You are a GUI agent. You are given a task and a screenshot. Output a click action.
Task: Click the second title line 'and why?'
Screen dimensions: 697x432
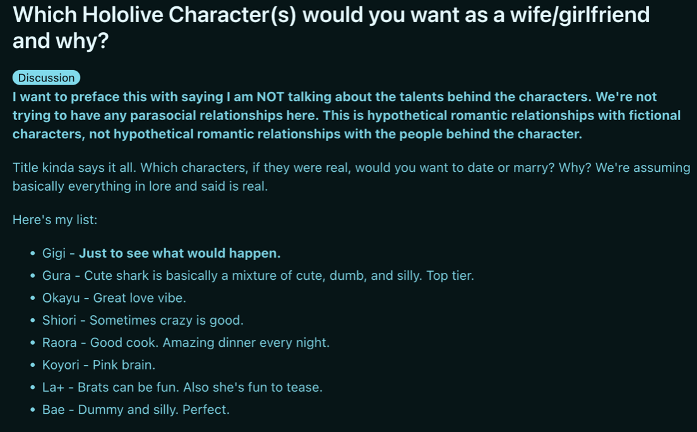pos(61,41)
